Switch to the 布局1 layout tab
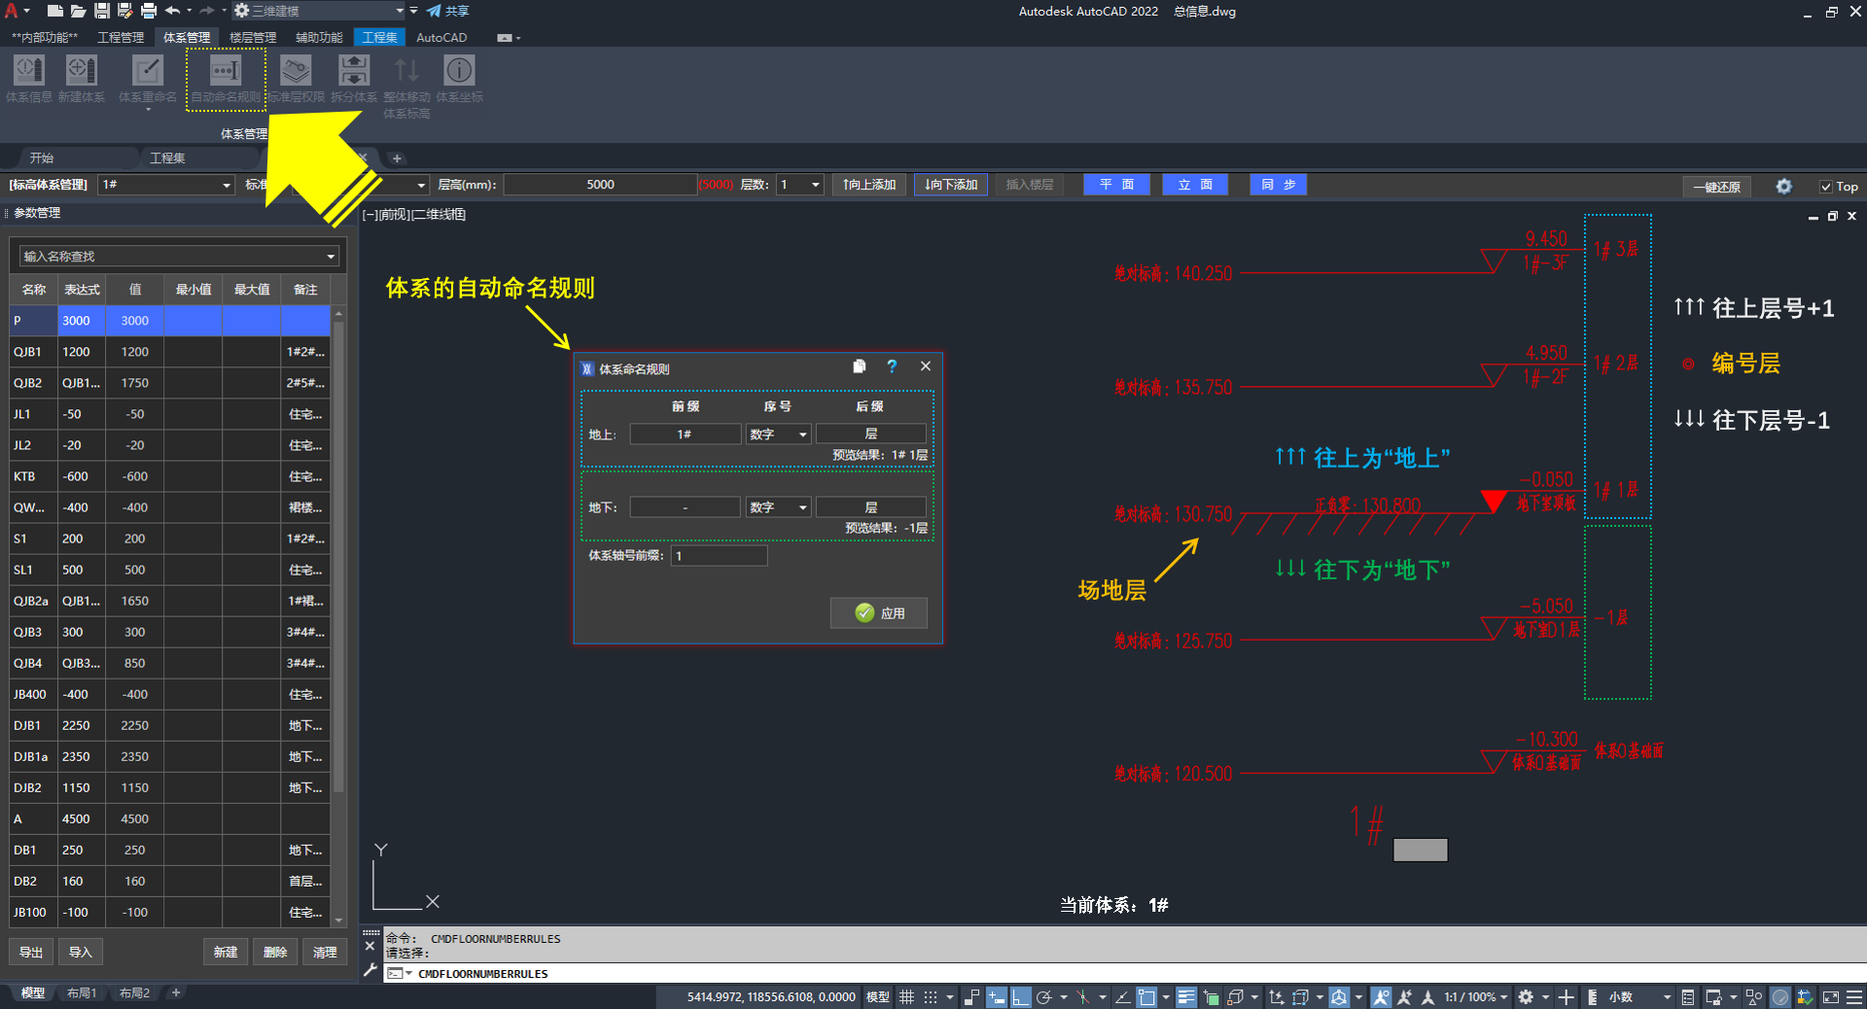Image resolution: width=1867 pixels, height=1009 pixels. [82, 993]
